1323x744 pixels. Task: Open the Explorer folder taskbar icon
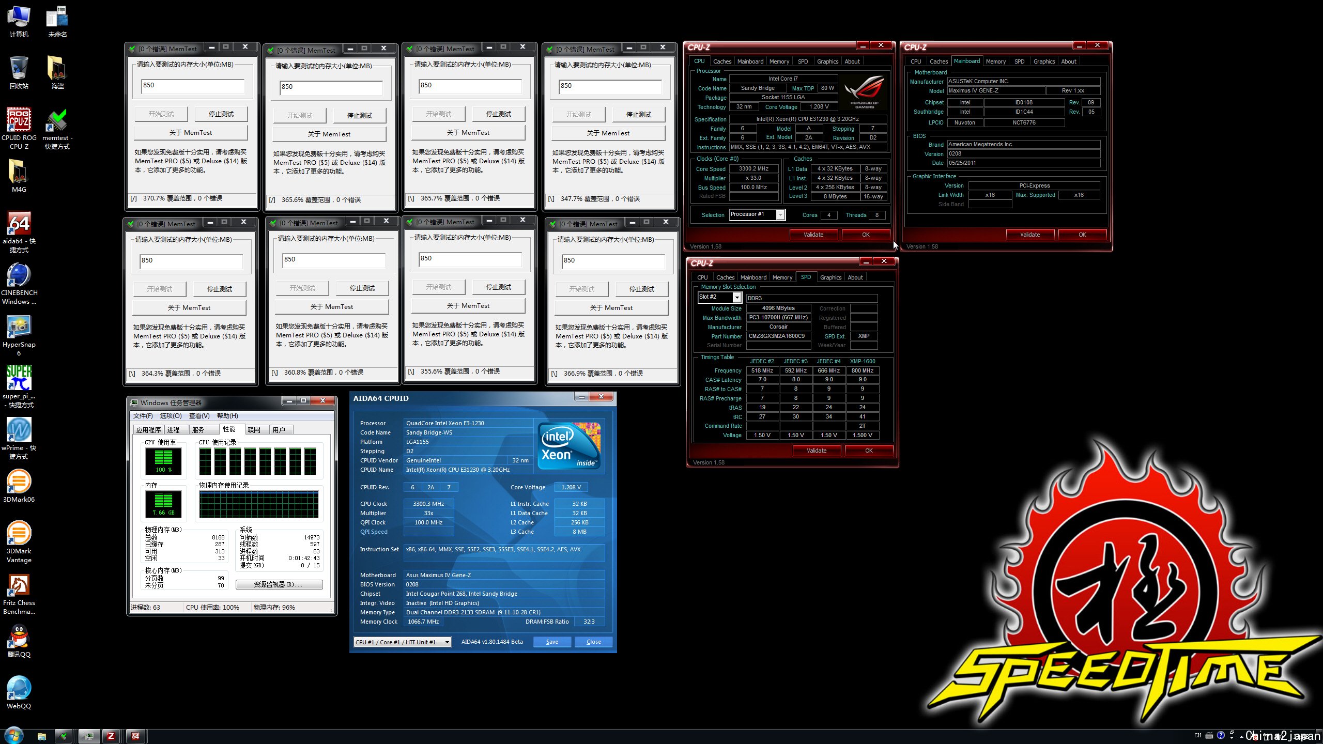[42, 736]
